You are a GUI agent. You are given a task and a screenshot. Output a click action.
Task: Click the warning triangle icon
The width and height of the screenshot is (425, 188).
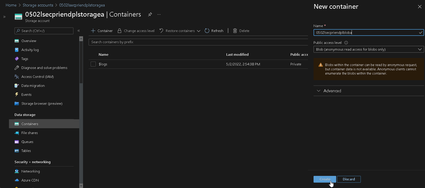321,65
